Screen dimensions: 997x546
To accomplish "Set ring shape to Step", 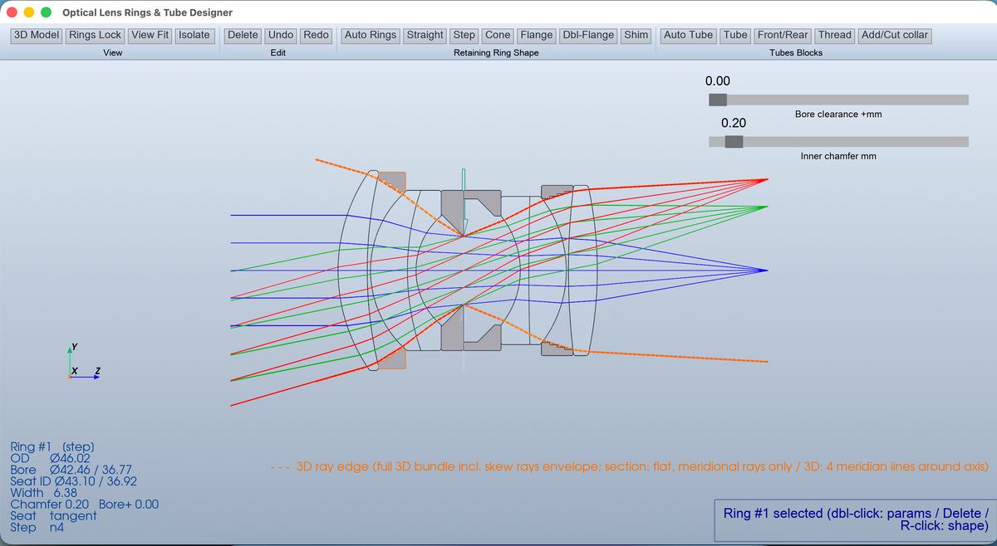I will coord(464,35).
